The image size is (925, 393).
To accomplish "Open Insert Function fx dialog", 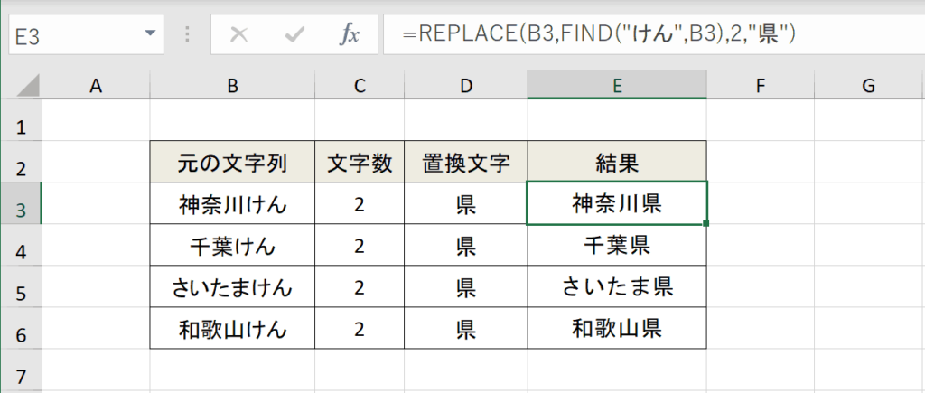I will click(x=350, y=35).
